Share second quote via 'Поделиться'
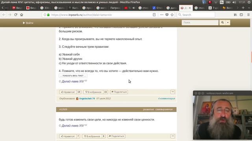Screen dimensions: 252x141 [117, 136]
